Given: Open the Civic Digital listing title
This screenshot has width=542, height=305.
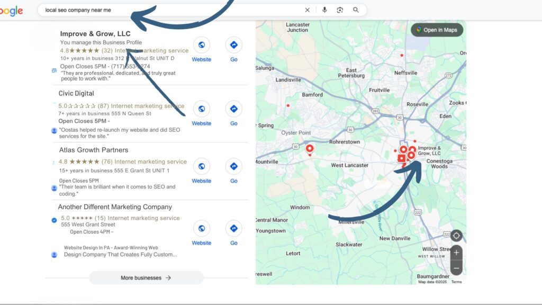Looking at the screenshot, I should pyautogui.click(x=76, y=93).
